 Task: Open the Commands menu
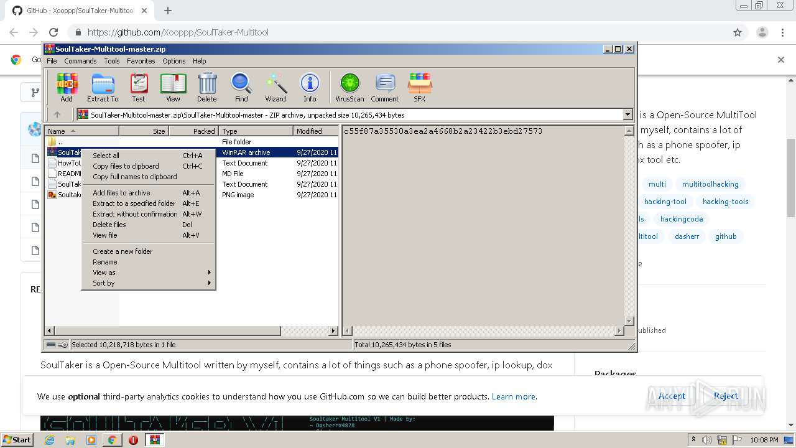80,61
